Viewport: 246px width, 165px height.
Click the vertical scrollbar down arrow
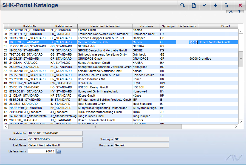[241, 122]
